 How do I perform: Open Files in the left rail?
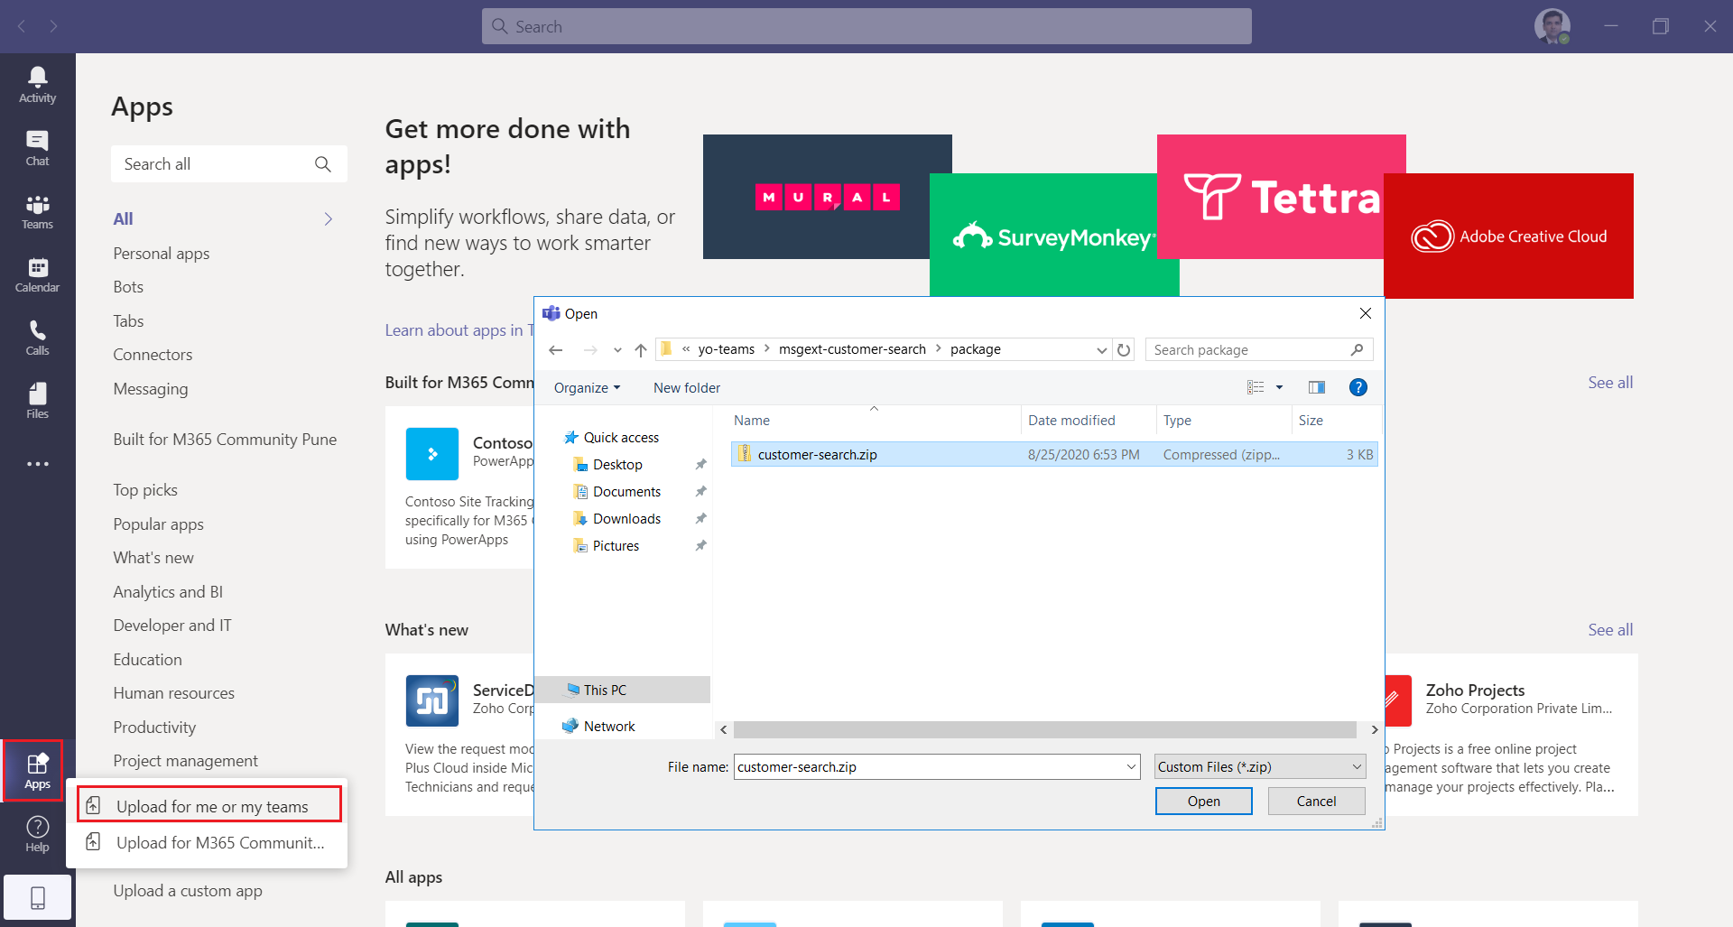(37, 401)
